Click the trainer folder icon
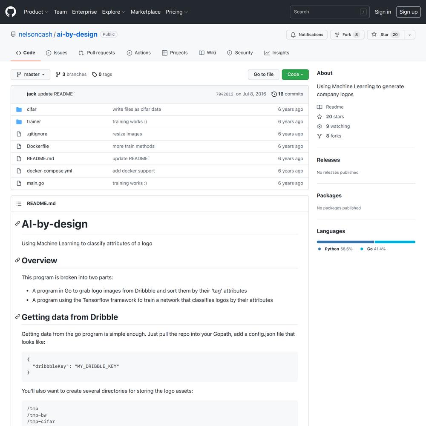426x426 pixels. click(19, 122)
